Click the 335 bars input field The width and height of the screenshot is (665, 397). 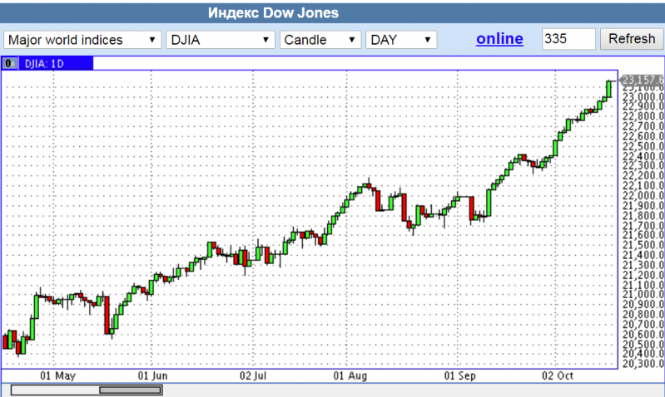[x=568, y=39]
